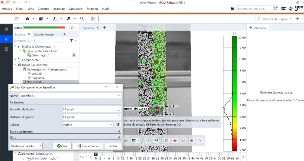Switch to the Guia do Projeto tab
This screenshot has height=161, width=304.
point(44,34)
